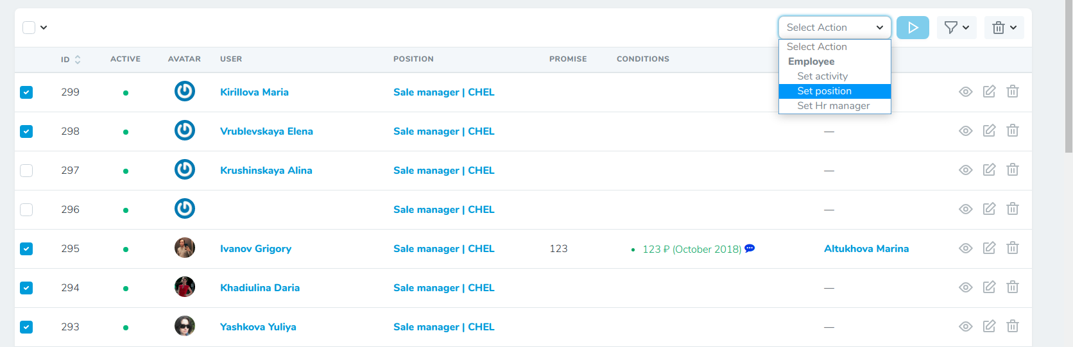Image resolution: width=1073 pixels, height=347 pixels.
Task: Edit Ivanov Grigory's row
Action: tap(989, 248)
